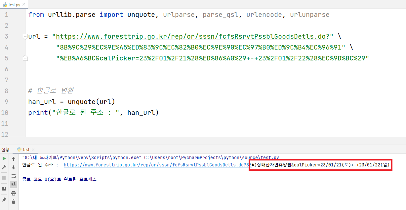Collapse the url string fold marker at line 3
Image resolution: width=406 pixels, height=210 pixels.
click(x=25, y=36)
